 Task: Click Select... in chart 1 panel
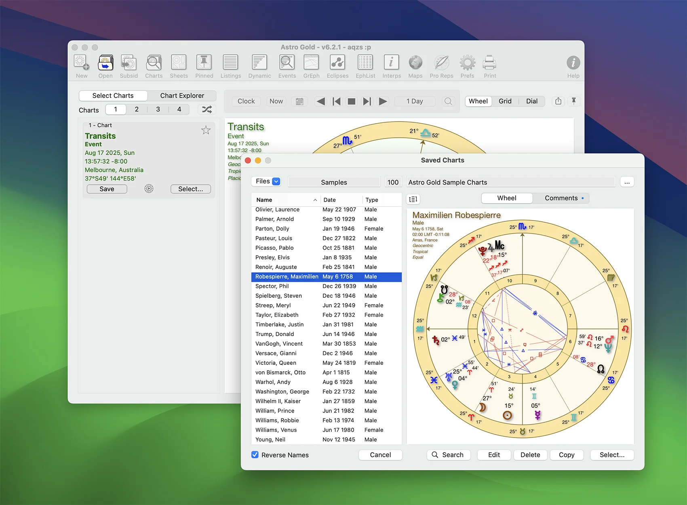click(190, 189)
